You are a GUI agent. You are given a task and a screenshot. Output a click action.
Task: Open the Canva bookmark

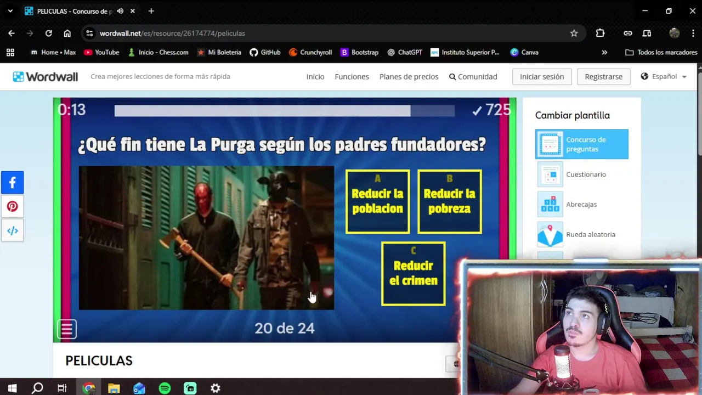click(524, 52)
